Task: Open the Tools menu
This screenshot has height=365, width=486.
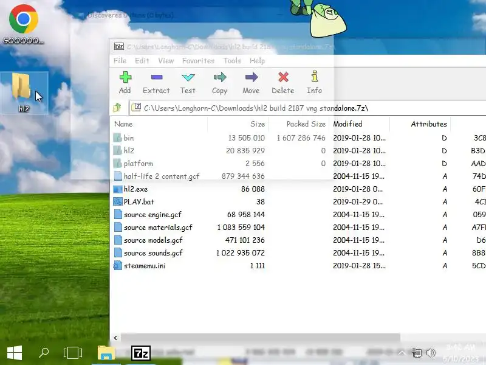Action: (232, 60)
